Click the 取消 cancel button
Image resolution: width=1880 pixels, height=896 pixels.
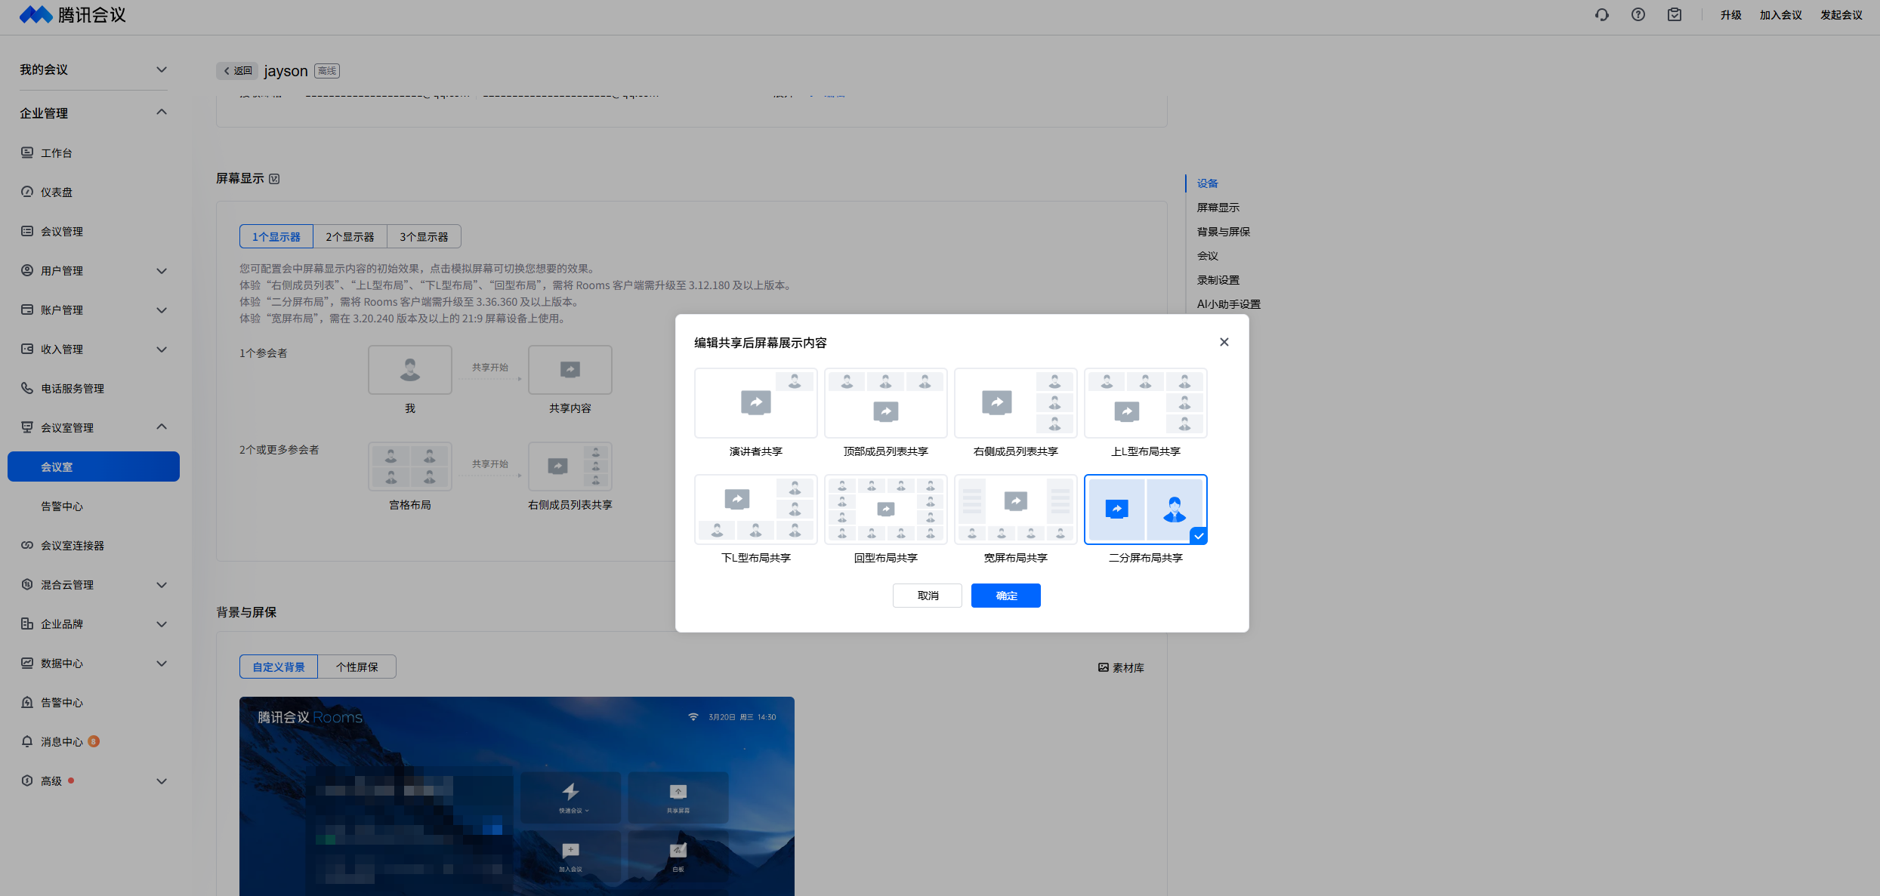[927, 596]
